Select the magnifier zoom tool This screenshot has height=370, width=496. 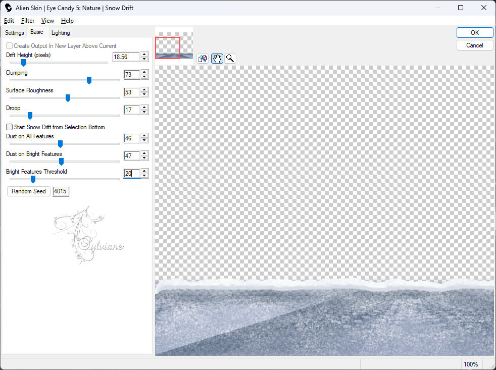(x=230, y=59)
